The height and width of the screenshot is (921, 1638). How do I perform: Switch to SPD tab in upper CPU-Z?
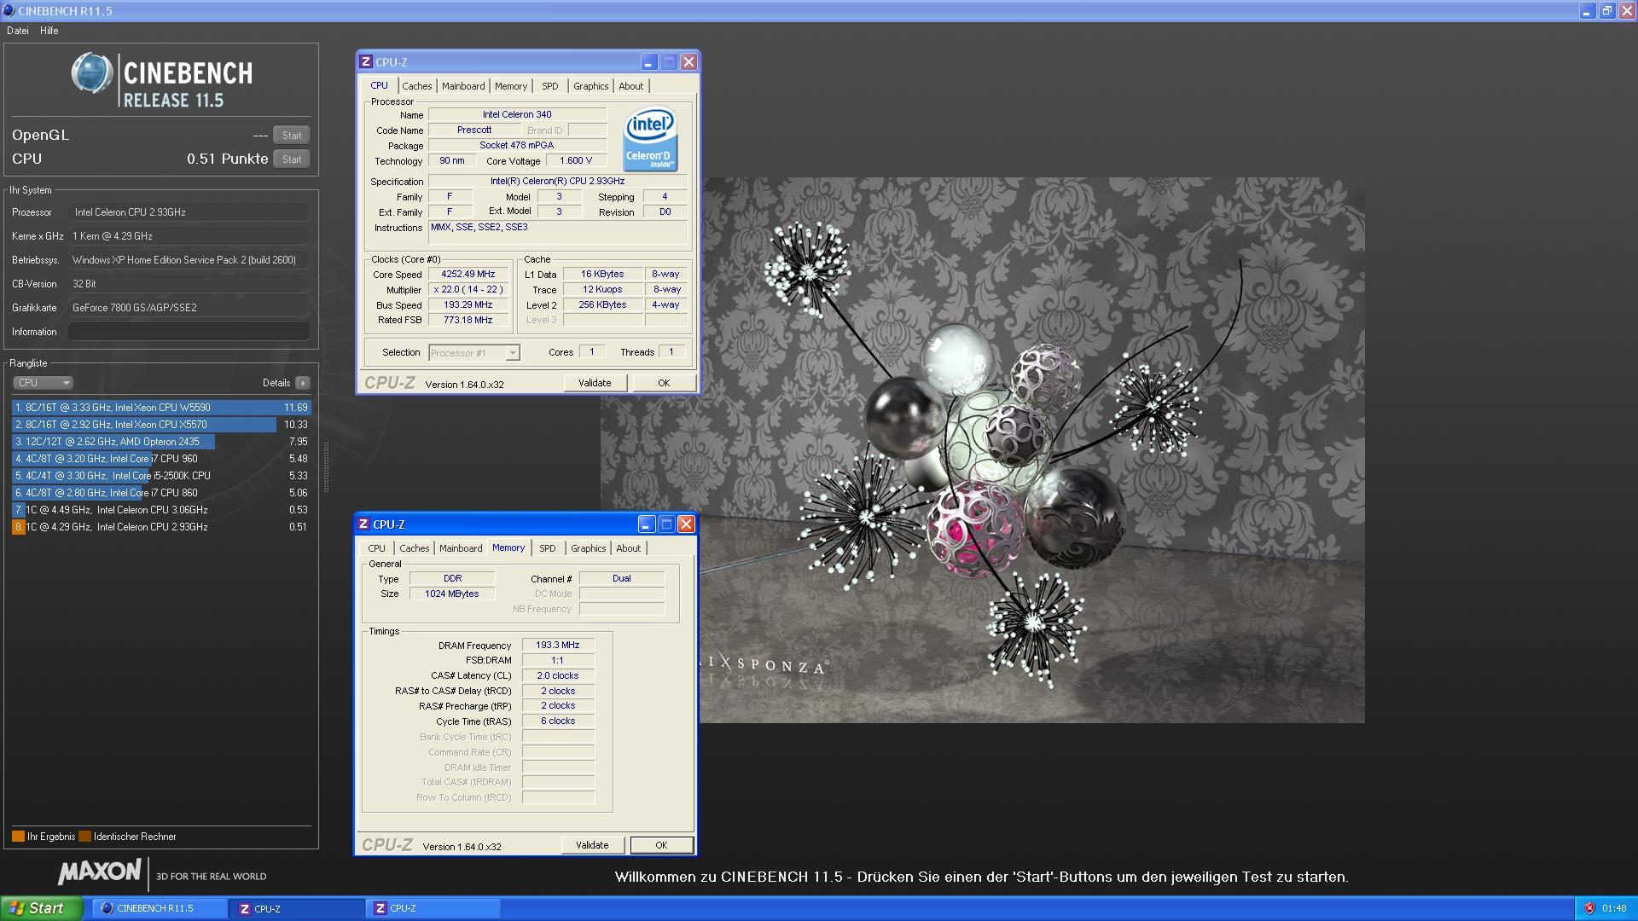coord(550,86)
